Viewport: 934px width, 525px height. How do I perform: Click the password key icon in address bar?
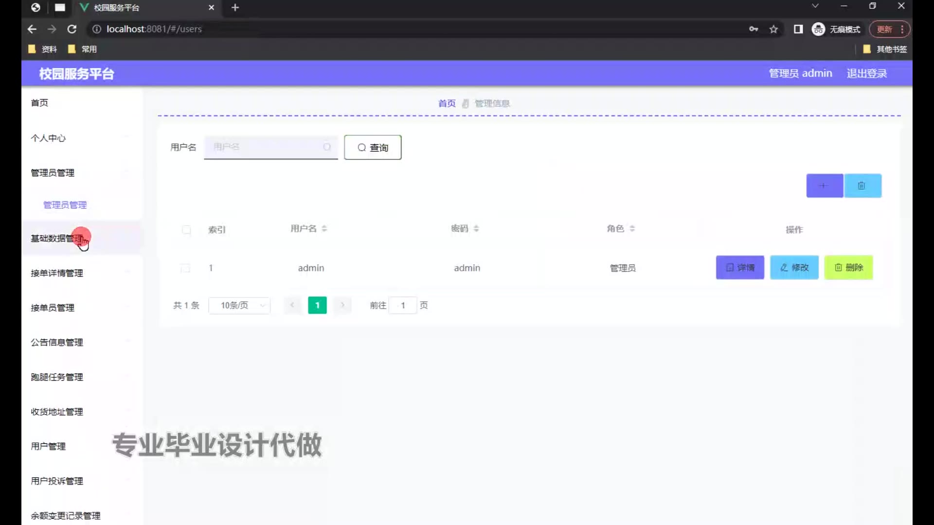point(753,29)
